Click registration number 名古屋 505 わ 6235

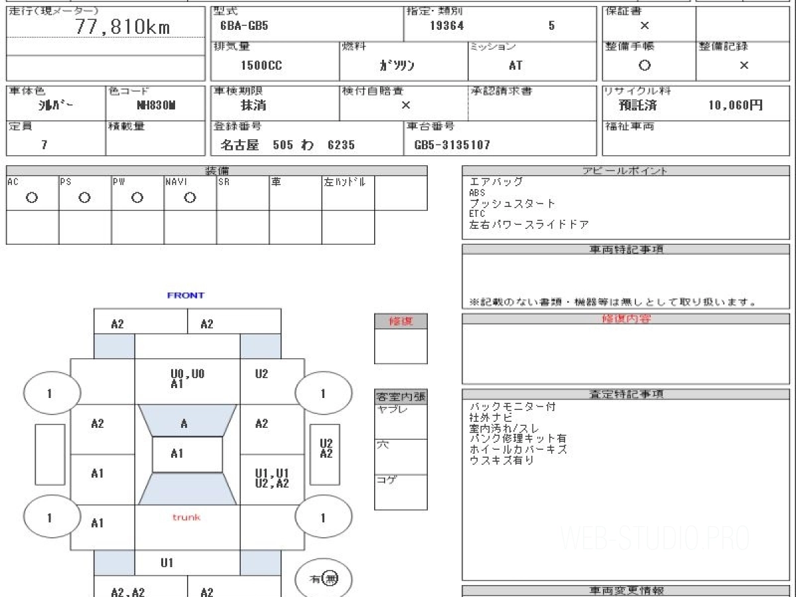(288, 145)
